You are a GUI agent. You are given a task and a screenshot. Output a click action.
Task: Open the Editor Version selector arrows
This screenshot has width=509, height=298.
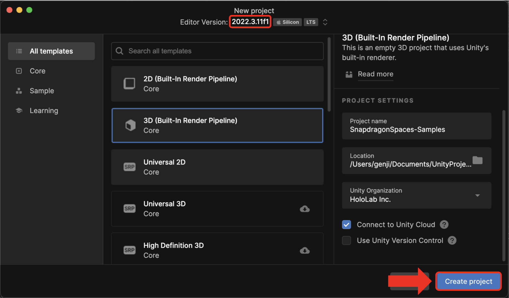click(325, 22)
